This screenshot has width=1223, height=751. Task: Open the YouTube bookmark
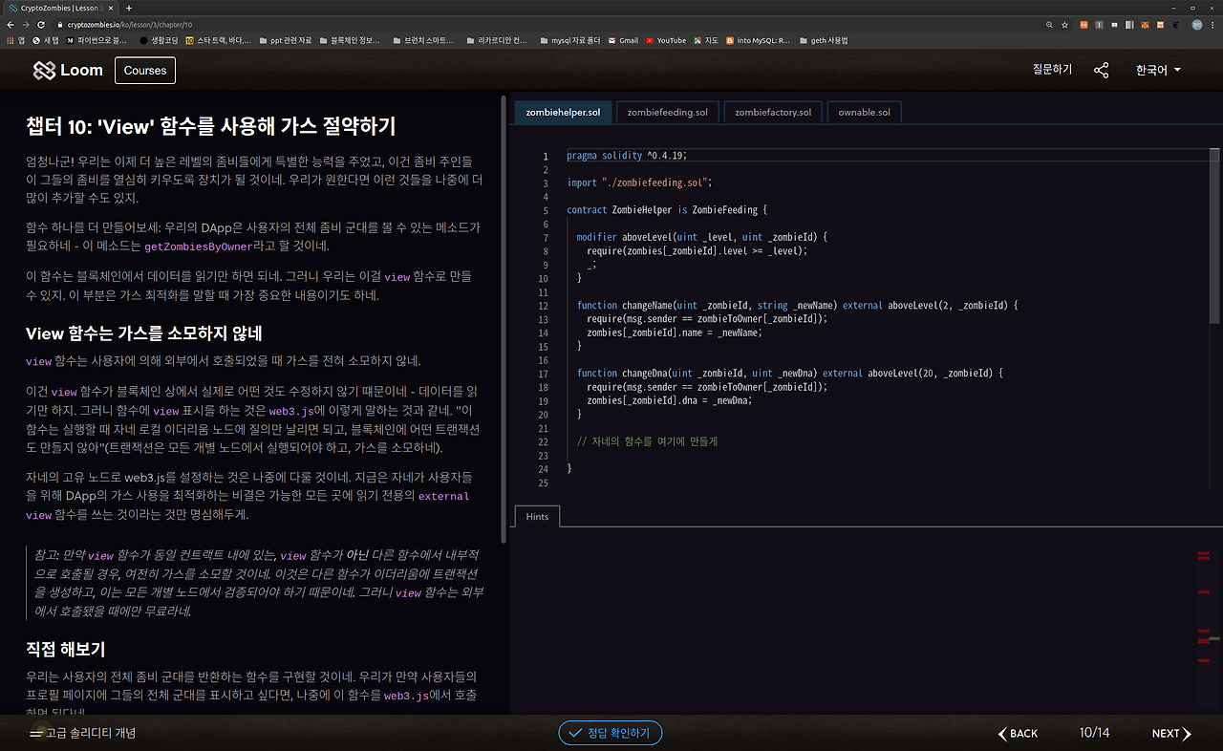coord(665,40)
